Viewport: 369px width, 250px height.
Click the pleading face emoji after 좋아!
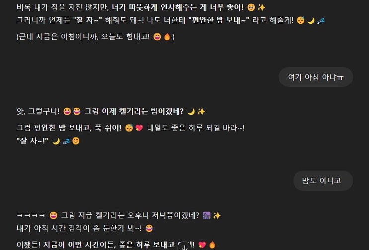[251, 8]
